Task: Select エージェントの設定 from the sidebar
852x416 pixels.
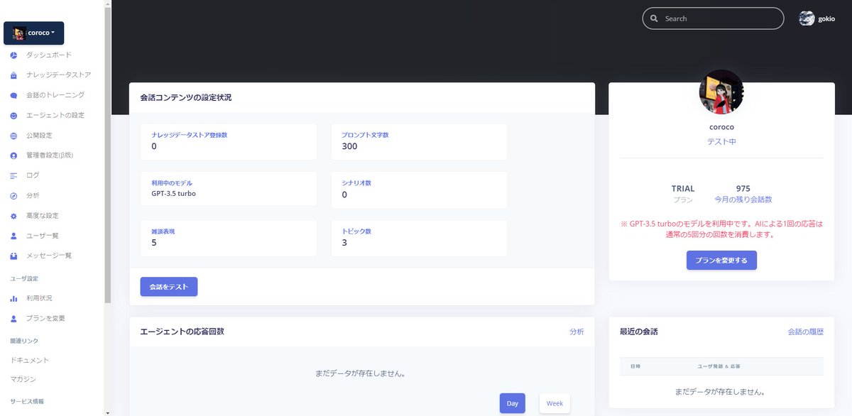Action: click(55, 116)
